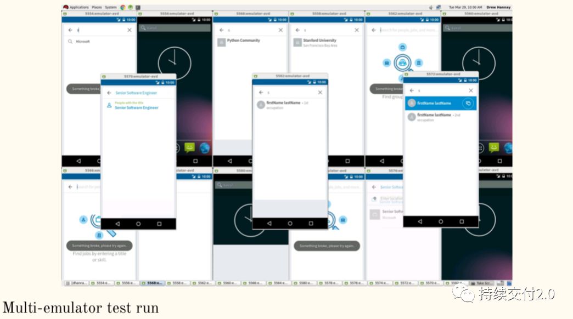Tap the Home button in emulator 5570
The image size is (573, 319).
138,224
